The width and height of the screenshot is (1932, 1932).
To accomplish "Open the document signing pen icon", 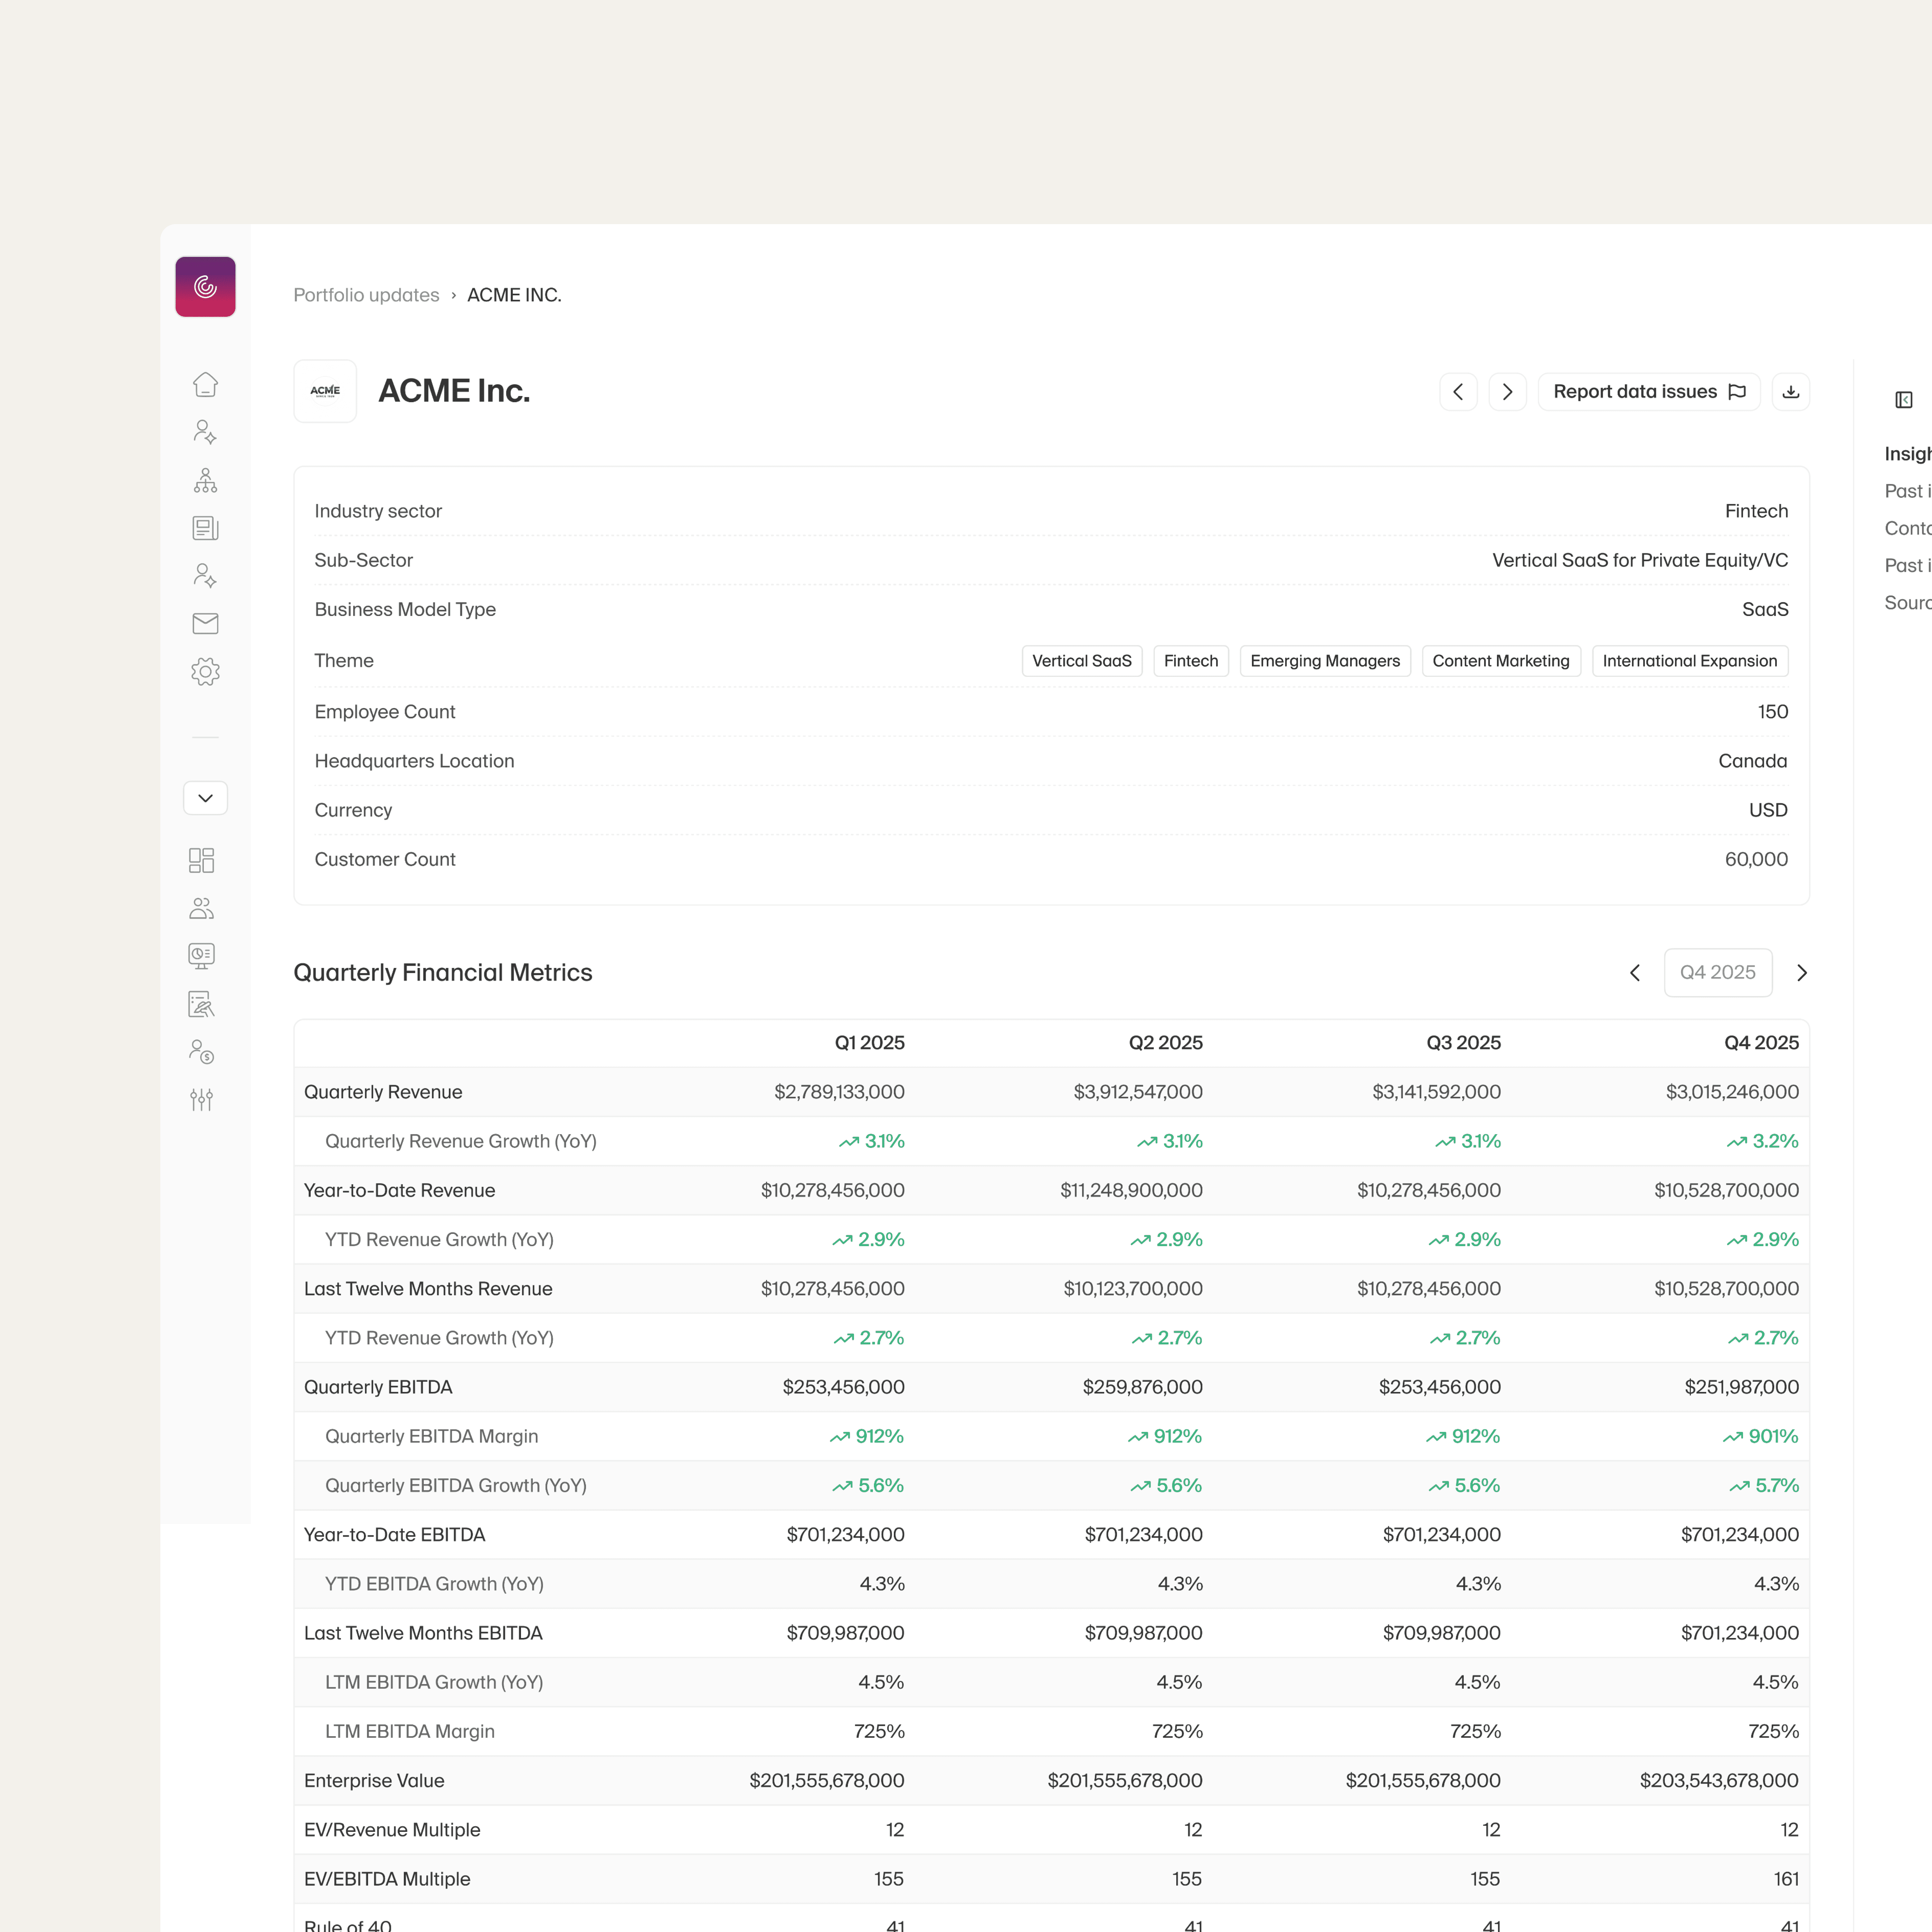I will tap(201, 1004).
